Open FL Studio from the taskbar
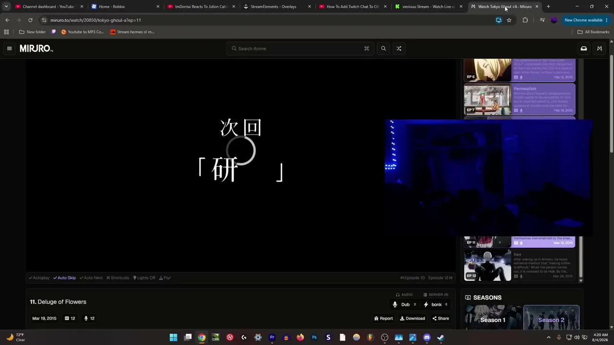614x345 pixels. pyautogui.click(x=370, y=337)
